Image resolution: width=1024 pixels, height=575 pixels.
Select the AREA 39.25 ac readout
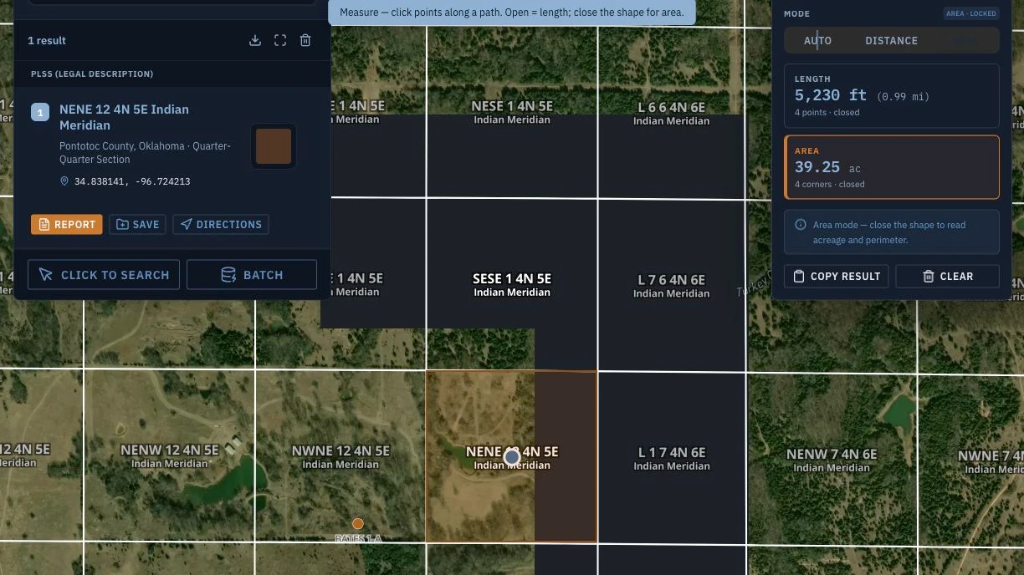click(892, 167)
